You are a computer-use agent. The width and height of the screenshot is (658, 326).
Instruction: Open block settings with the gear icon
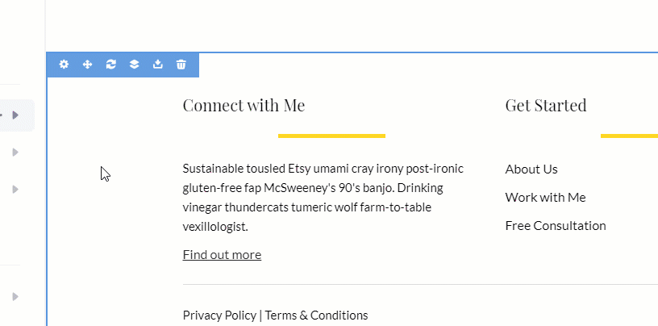click(x=64, y=65)
